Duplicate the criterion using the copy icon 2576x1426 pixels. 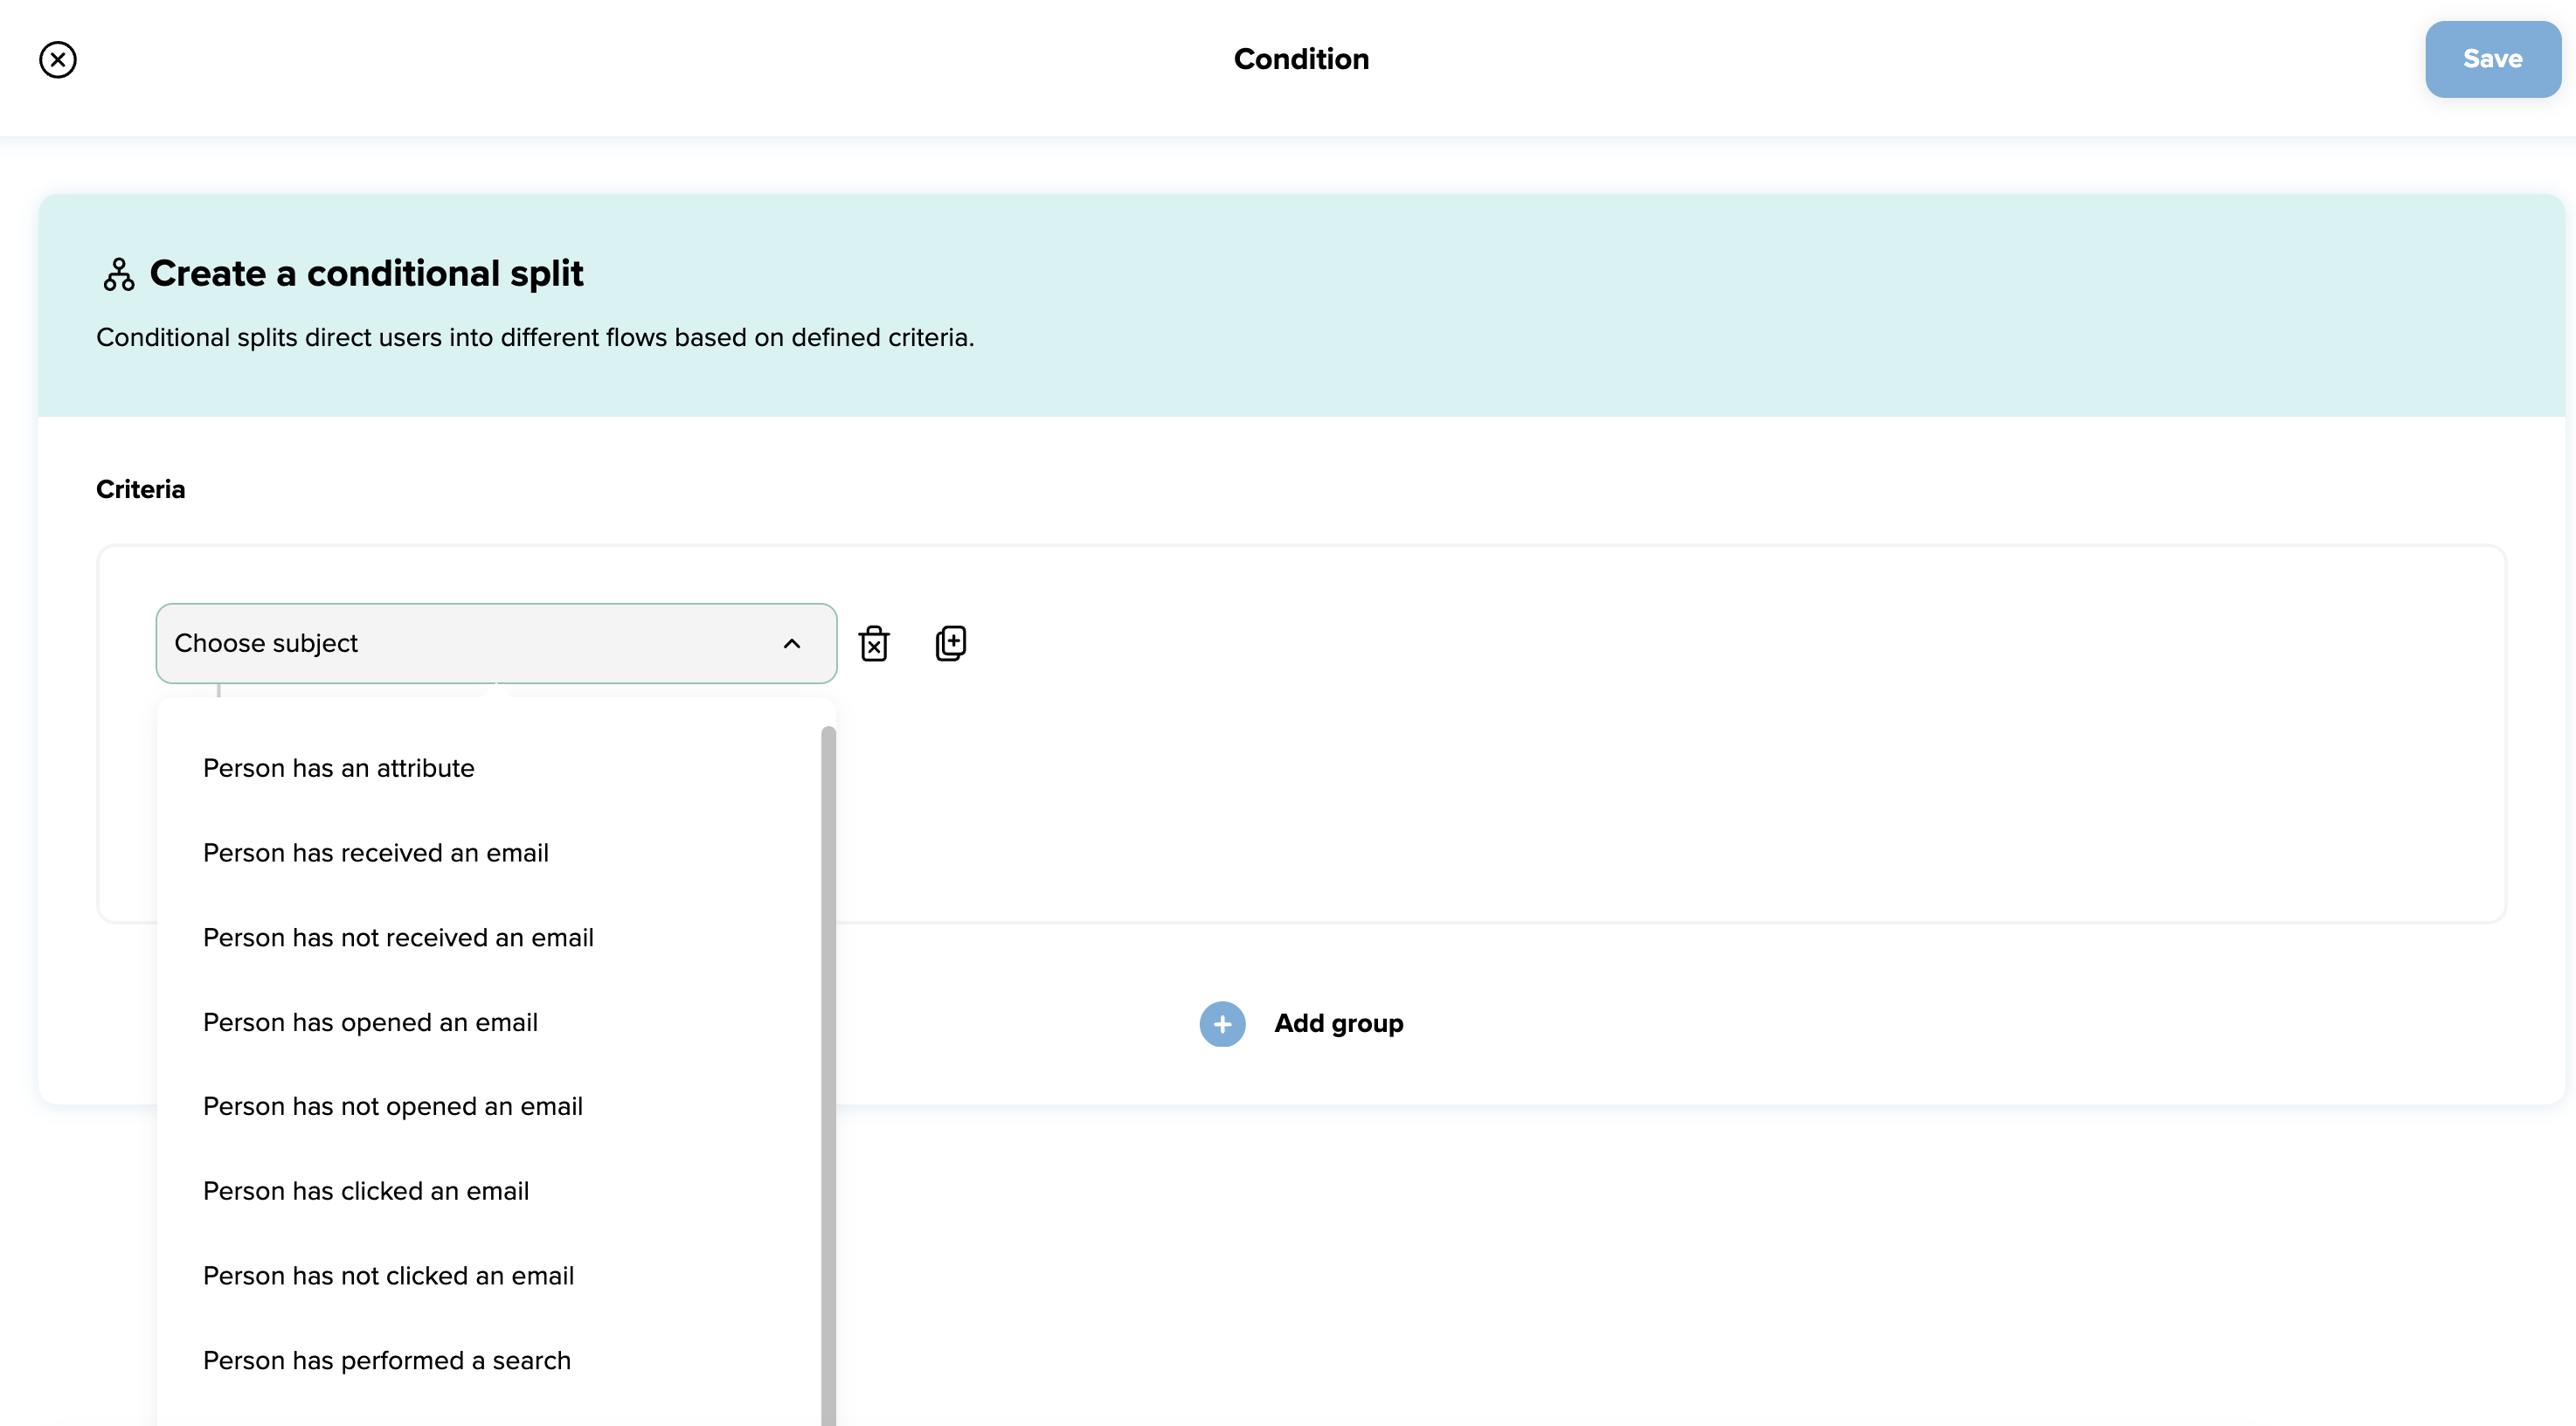pyautogui.click(x=950, y=643)
